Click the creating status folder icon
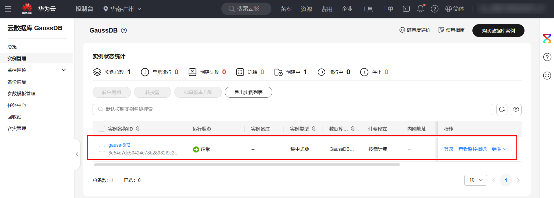Image resolution: width=554 pixels, height=198 pixels. point(278,72)
